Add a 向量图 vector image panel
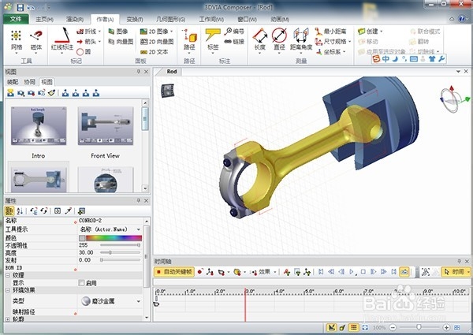 coord(121,42)
